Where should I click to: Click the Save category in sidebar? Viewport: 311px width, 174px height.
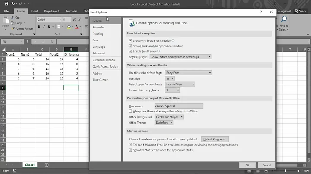click(95, 40)
